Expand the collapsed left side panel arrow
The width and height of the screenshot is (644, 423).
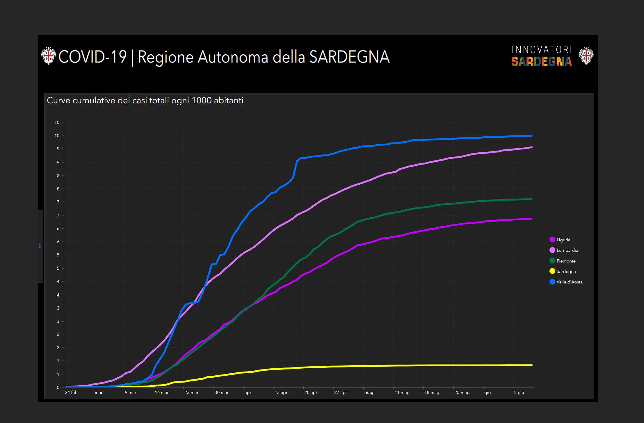pyautogui.click(x=40, y=246)
